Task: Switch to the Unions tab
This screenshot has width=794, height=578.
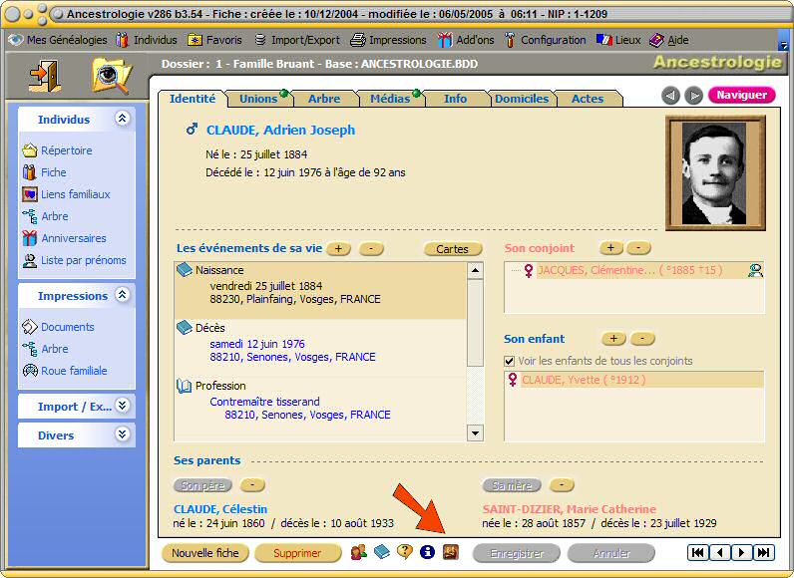Action: point(258,99)
